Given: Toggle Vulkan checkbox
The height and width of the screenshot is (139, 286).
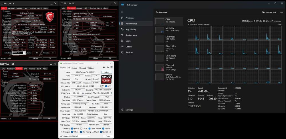Looking at the screenshot, I should coord(72,132).
